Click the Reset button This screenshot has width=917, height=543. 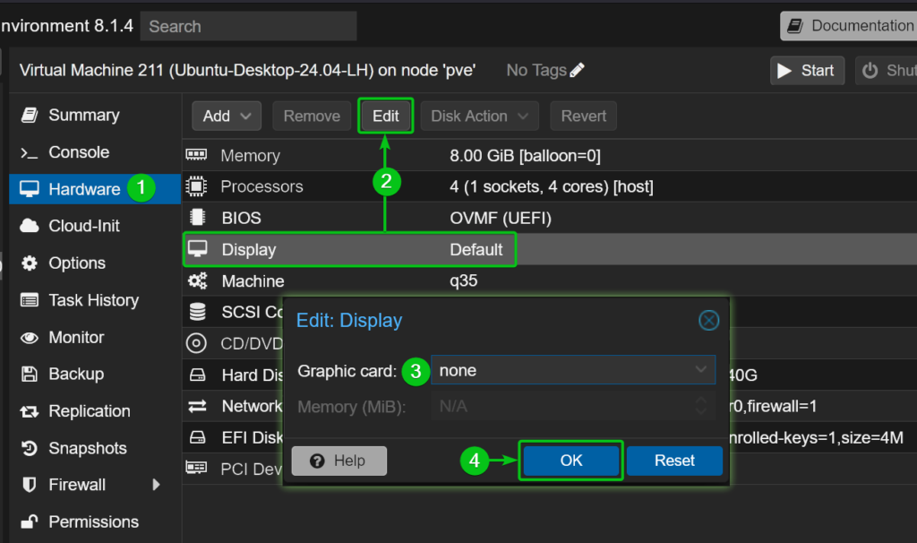coord(674,461)
